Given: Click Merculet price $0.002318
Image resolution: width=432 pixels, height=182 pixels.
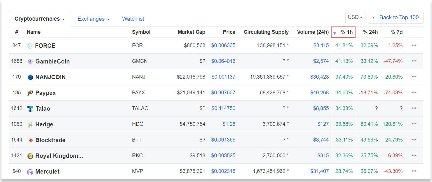Looking at the screenshot, I should 223,171.
